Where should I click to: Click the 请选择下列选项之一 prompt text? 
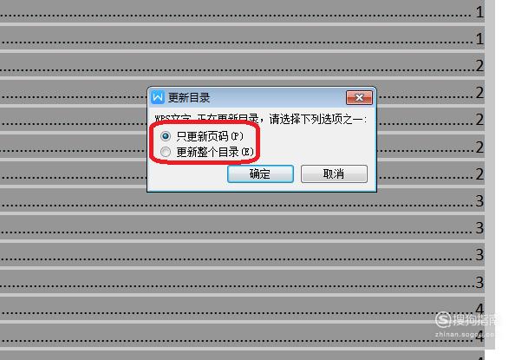click(318, 119)
